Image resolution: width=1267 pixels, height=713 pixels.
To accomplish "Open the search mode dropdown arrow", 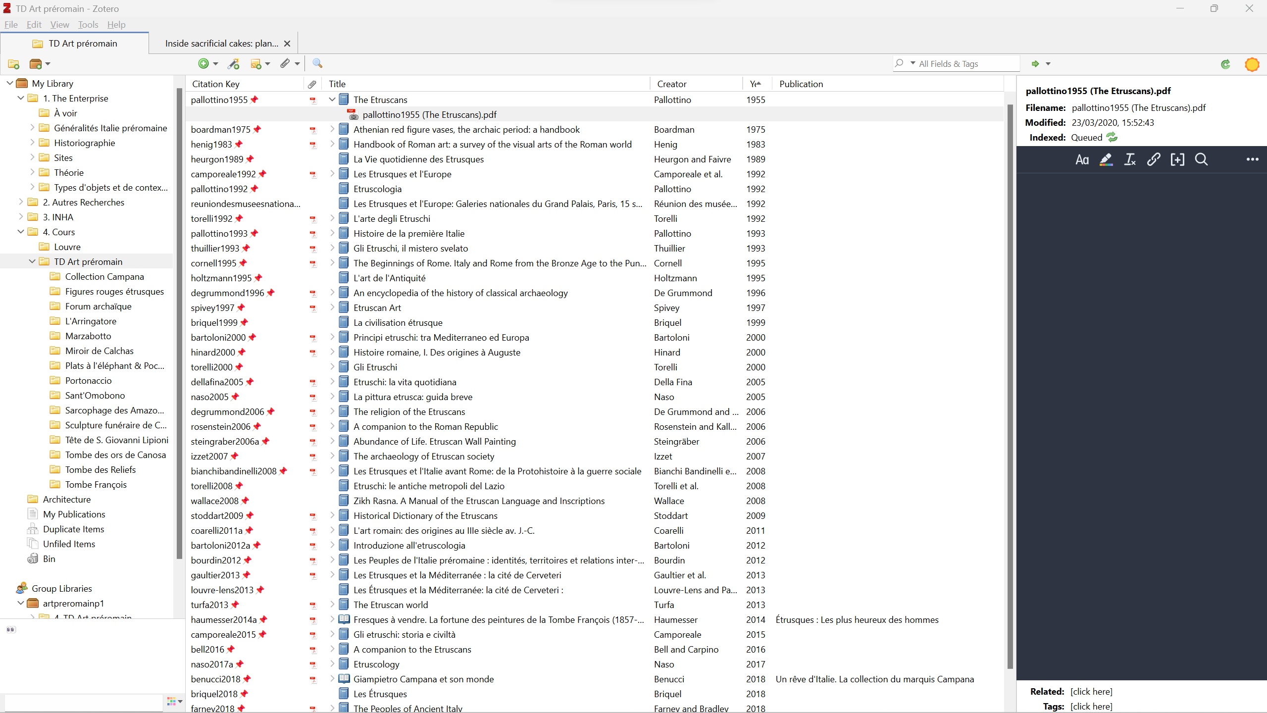I will (x=912, y=63).
